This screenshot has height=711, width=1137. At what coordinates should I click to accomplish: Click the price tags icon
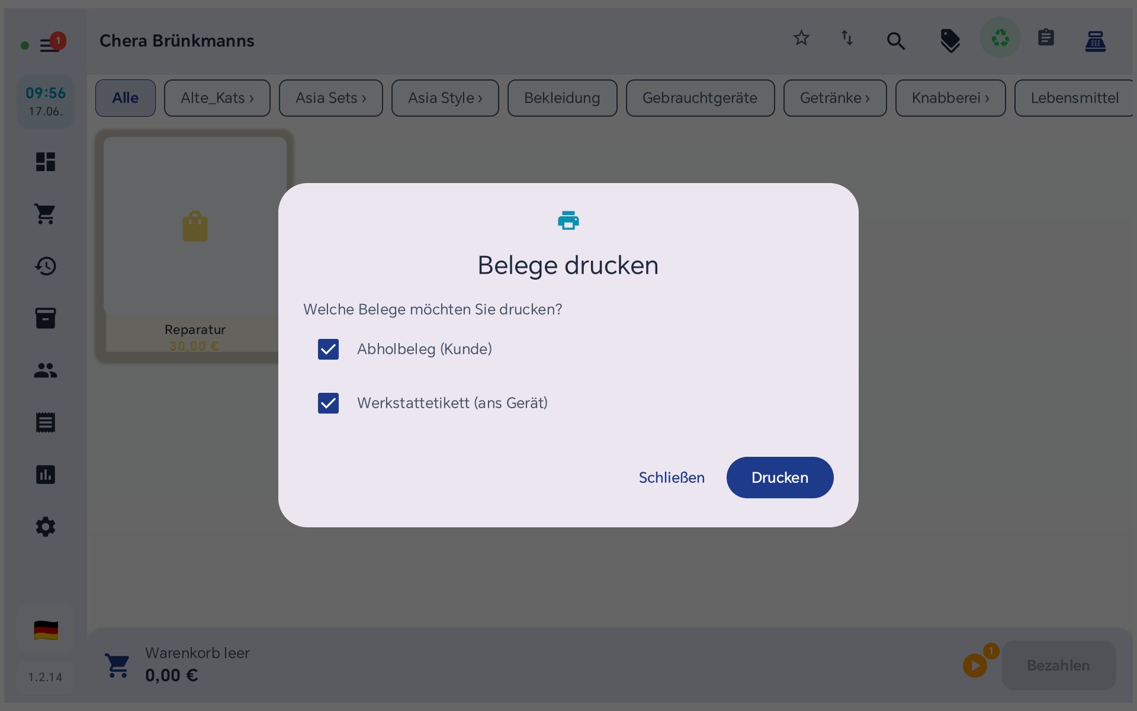950,41
